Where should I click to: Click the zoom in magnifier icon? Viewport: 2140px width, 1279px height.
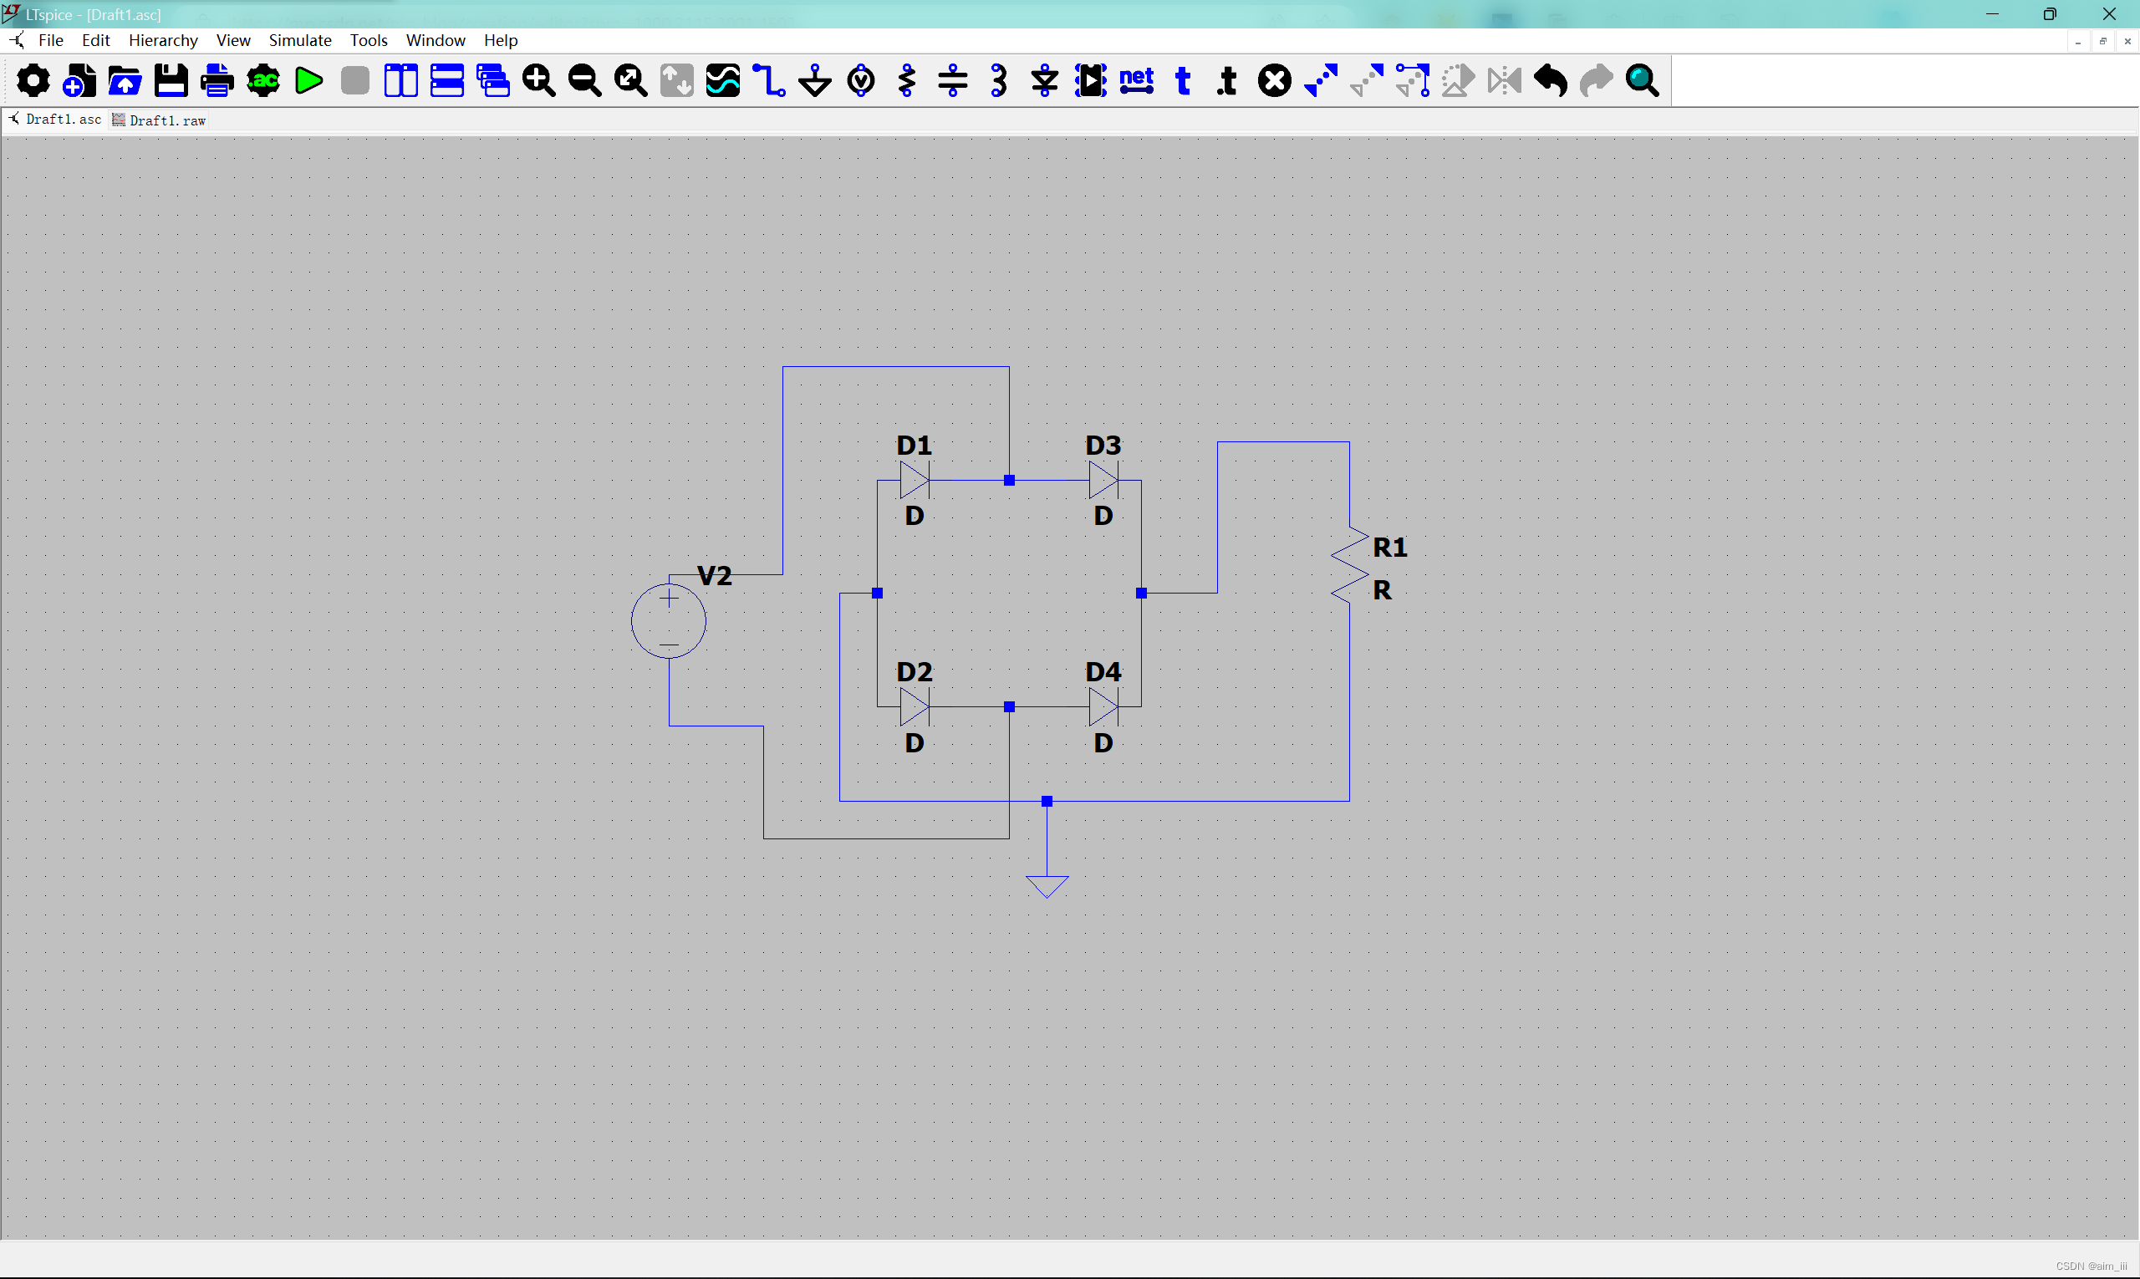538,81
